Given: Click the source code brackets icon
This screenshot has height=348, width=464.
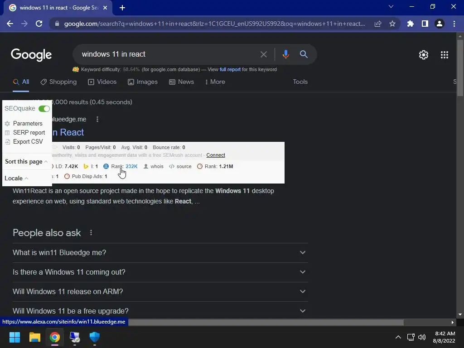Looking at the screenshot, I should coord(172,166).
